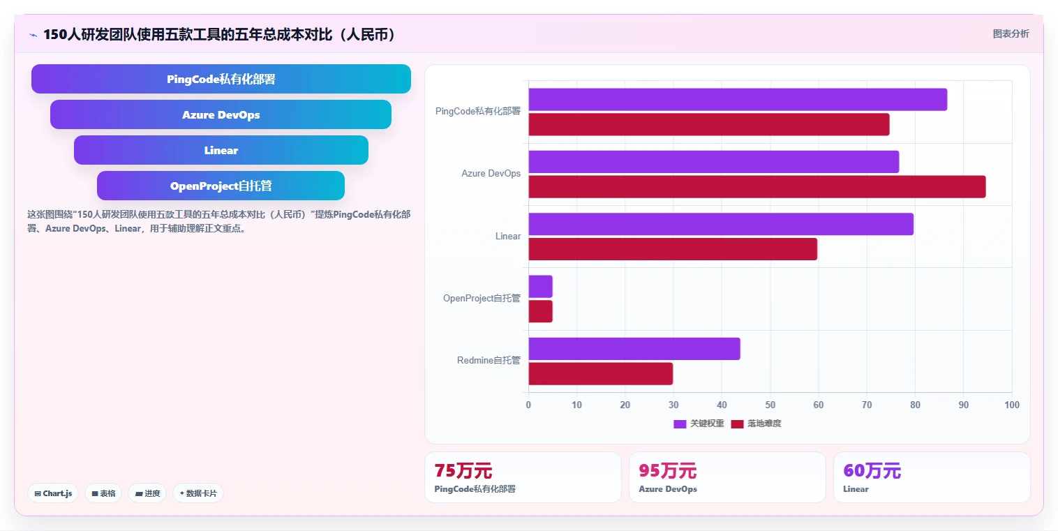Click the x-axis value 100
Viewport: 1058px width, 531px height.
click(x=1012, y=405)
